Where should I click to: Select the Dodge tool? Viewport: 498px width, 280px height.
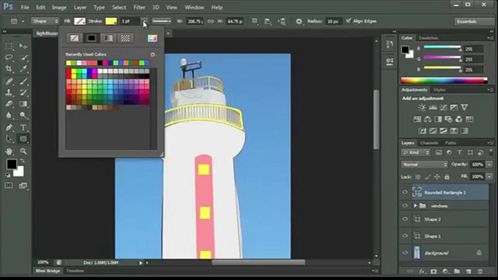click(x=23, y=115)
